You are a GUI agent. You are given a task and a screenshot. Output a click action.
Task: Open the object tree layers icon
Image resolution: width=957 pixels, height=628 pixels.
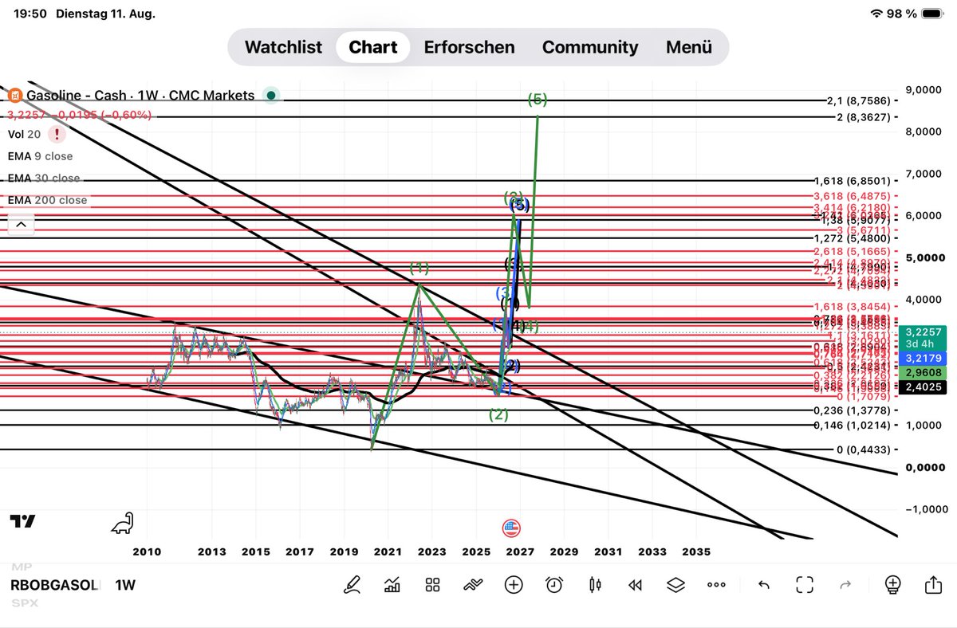pyautogui.click(x=675, y=585)
